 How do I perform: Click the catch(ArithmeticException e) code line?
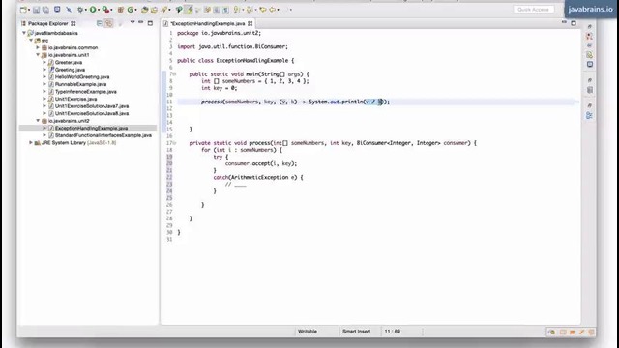[258, 177]
